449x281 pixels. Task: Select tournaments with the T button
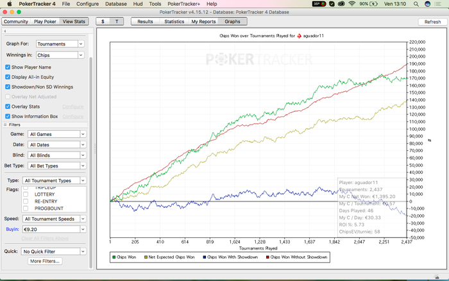tap(117, 21)
